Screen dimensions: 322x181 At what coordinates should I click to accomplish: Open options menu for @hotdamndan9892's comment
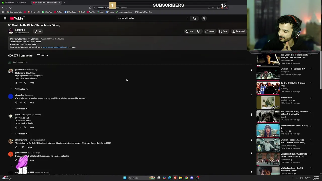251,153
